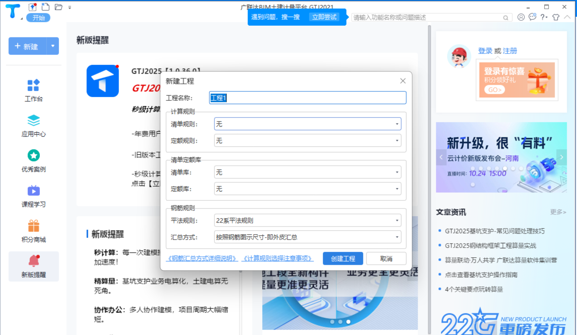Open article 4个关键要点玩转算量
577x335 pixels.
tap(474, 289)
